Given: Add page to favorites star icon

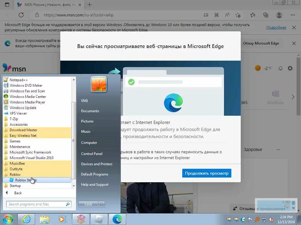Looking at the screenshot, I should (238, 15).
